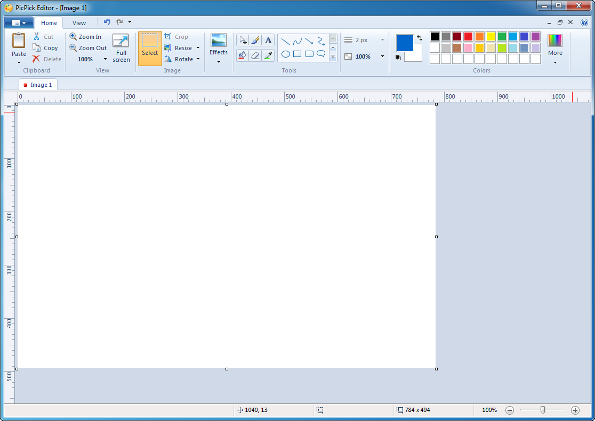Pick the ellipse shape tool
This screenshot has width=595, height=421.
coord(286,54)
